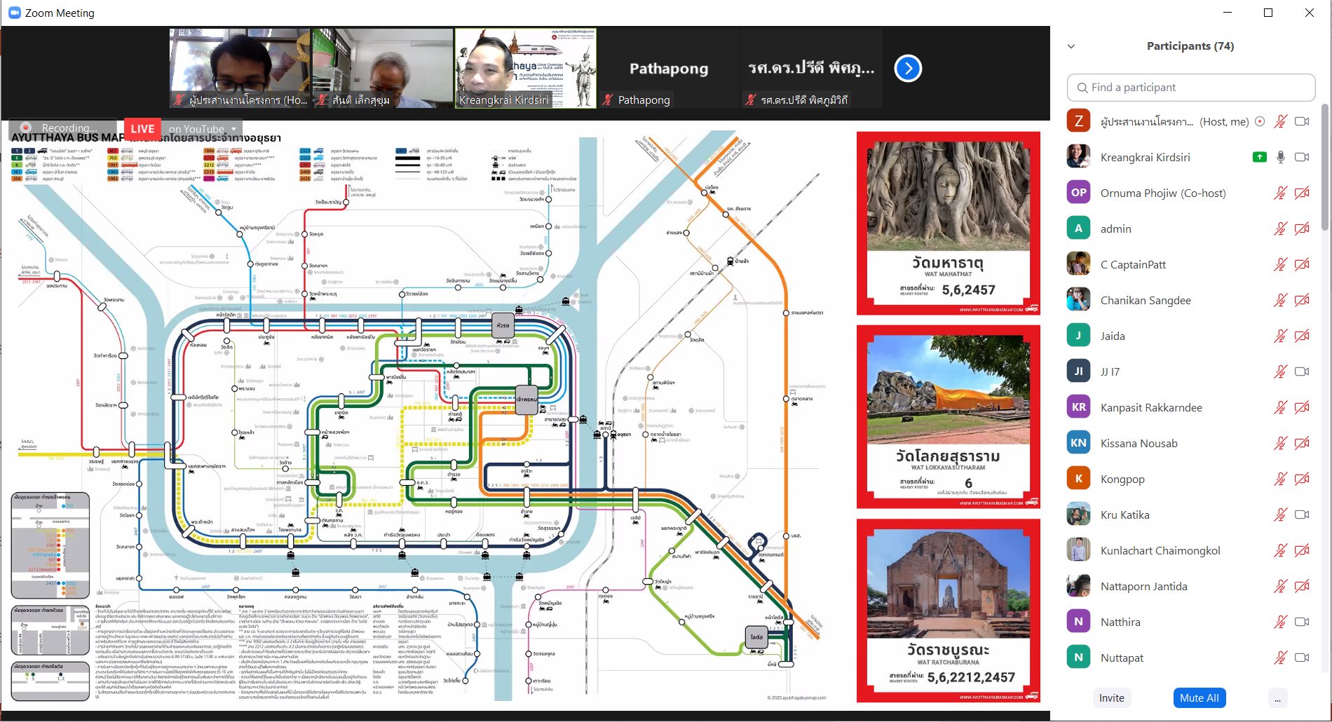Viewport: 1332px width, 722px height.
Task: Click C CaptainPatt's disabled camera icon
Action: tap(1302, 264)
